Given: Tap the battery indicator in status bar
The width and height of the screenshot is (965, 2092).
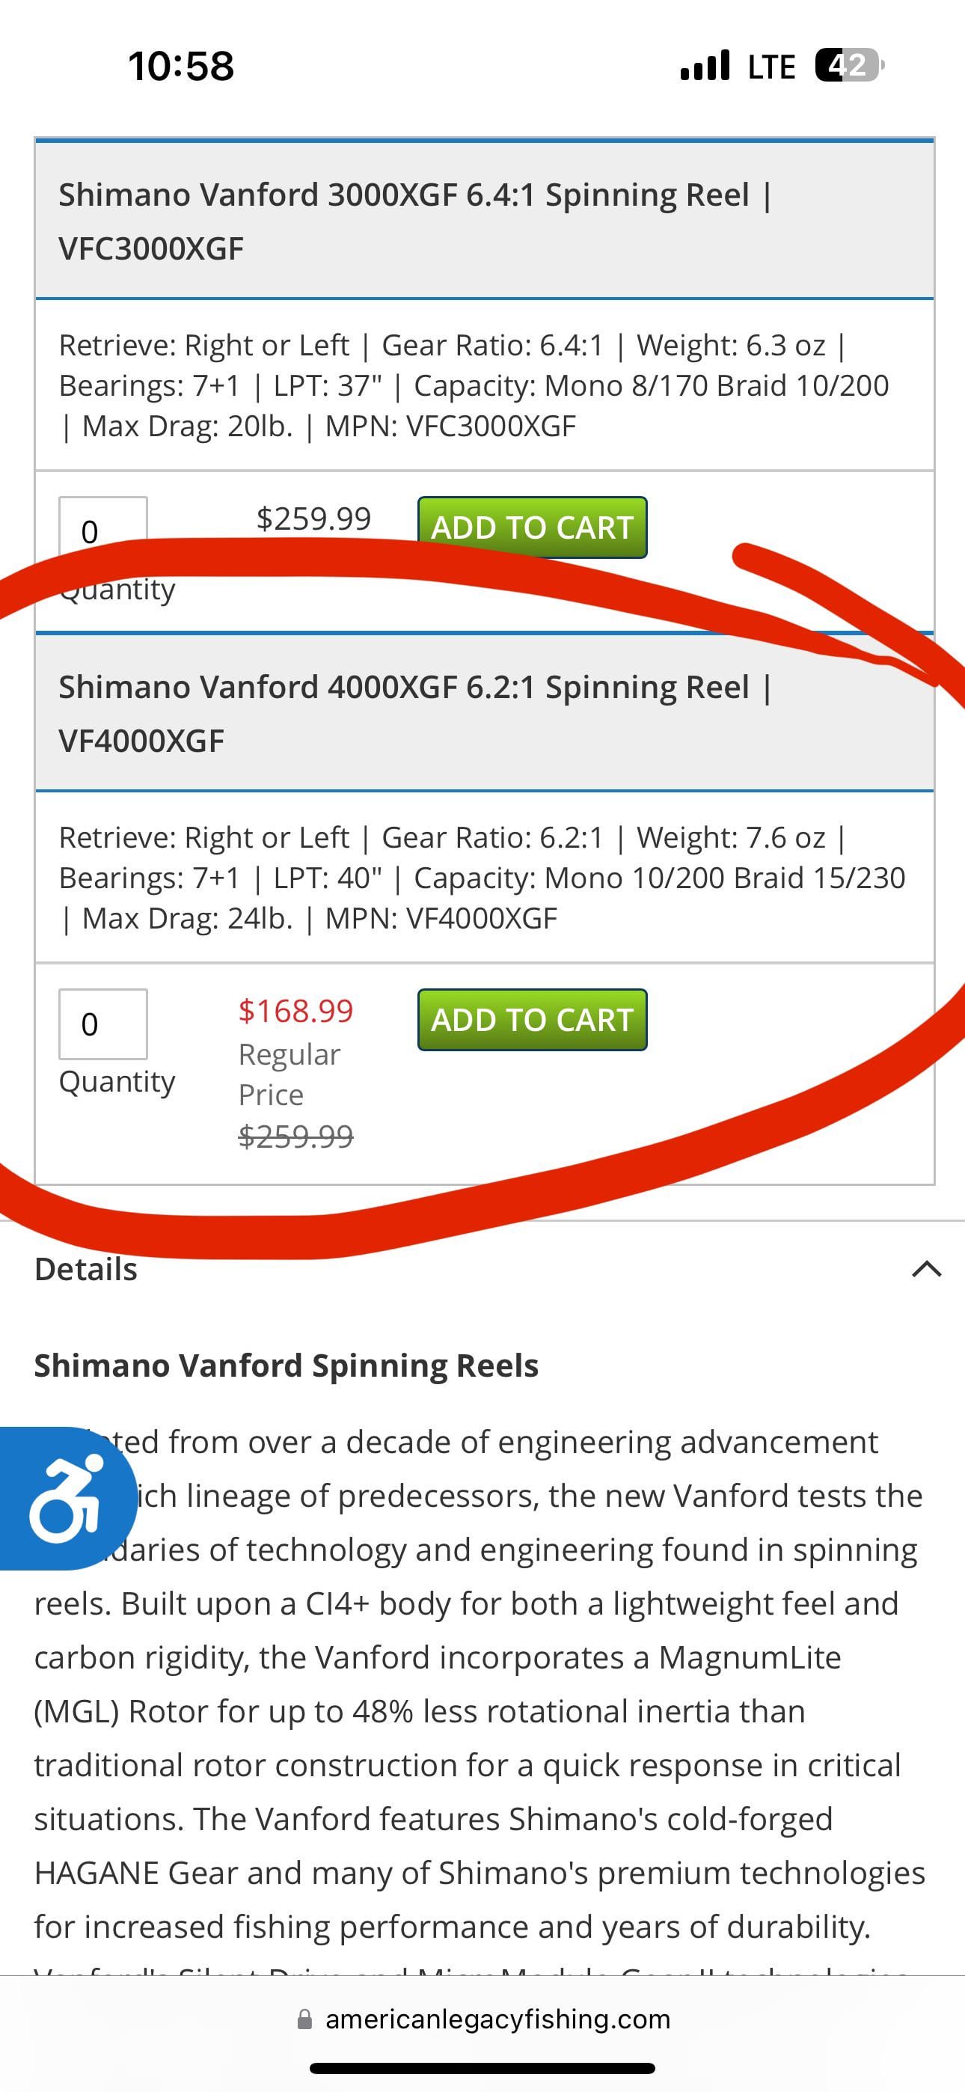Looking at the screenshot, I should pyautogui.click(x=848, y=65).
